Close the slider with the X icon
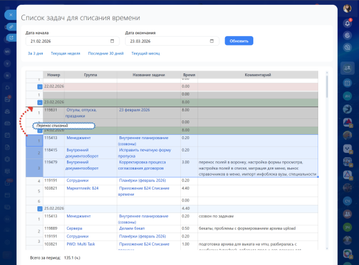The height and width of the screenshot is (265, 359). 10,15
